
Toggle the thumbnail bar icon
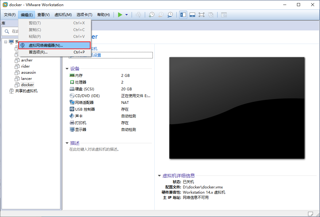pyautogui.click(x=192, y=15)
